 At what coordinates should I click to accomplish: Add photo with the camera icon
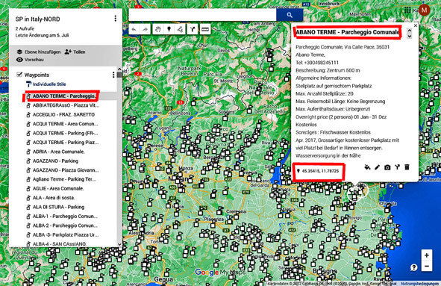pyautogui.click(x=387, y=167)
